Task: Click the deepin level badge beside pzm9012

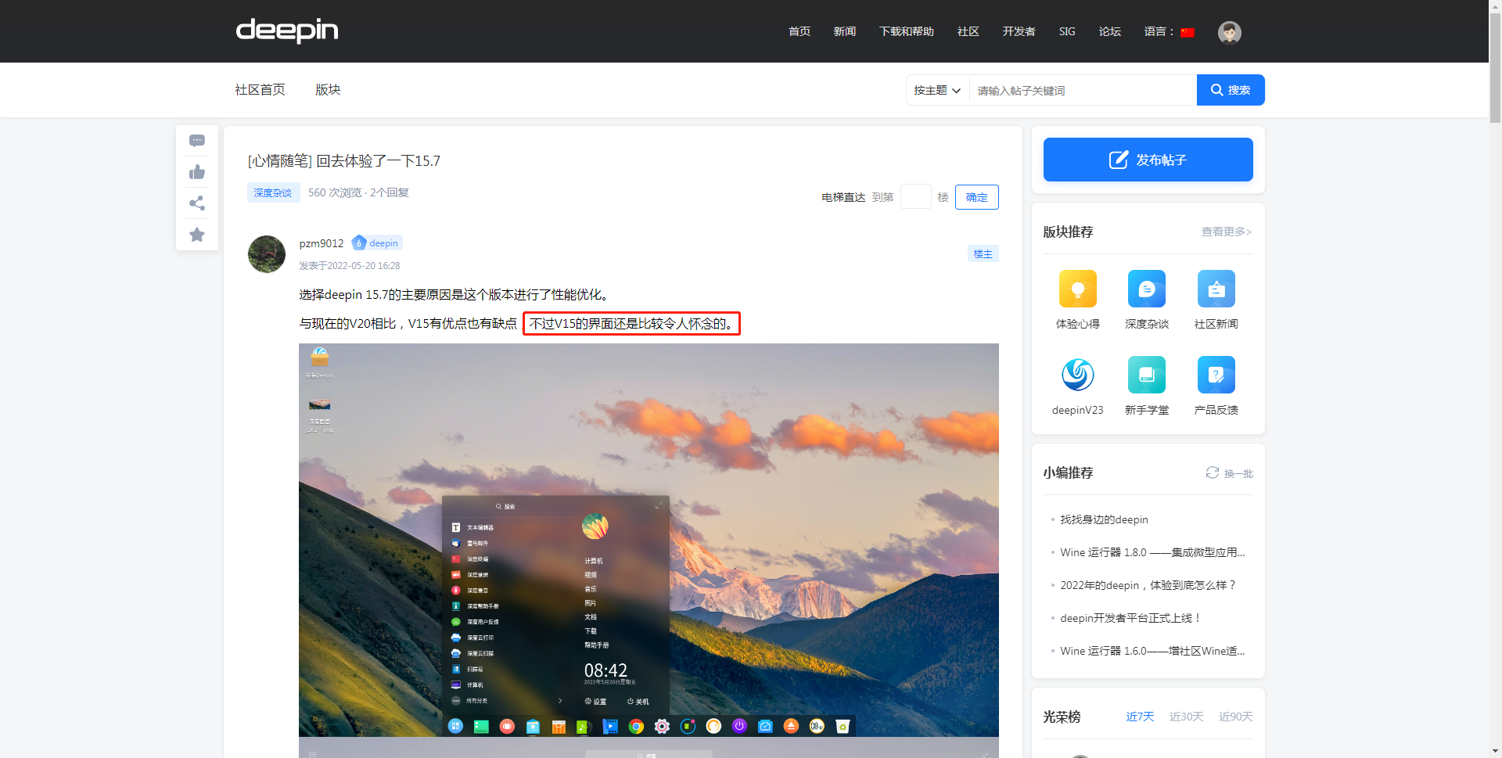Action: pos(376,243)
